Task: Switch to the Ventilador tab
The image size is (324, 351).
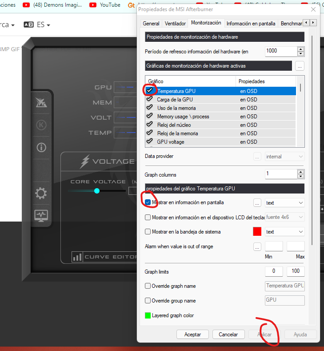Action: [175, 24]
